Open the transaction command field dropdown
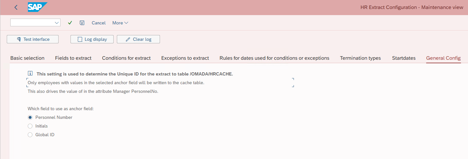The width and height of the screenshot is (468, 159). pyautogui.click(x=57, y=22)
